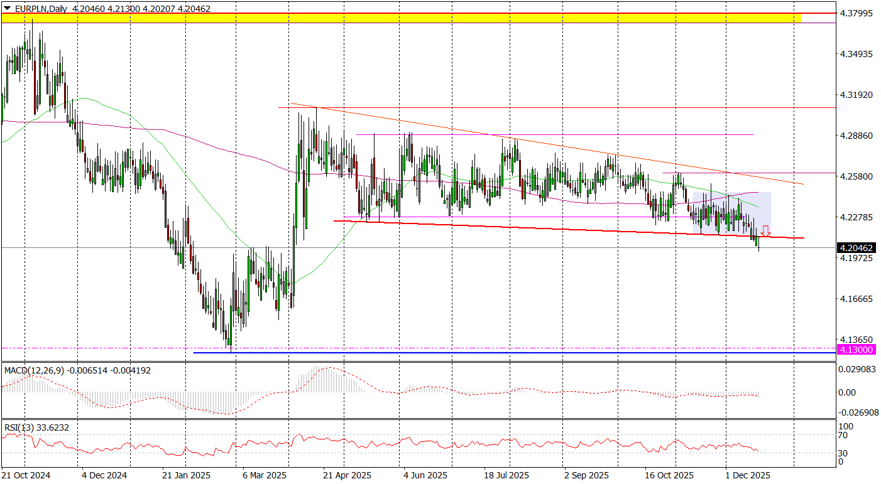Viewport: 881px width, 484px height.
Task: Click the 4.37995 price scale label
Action: [856, 13]
